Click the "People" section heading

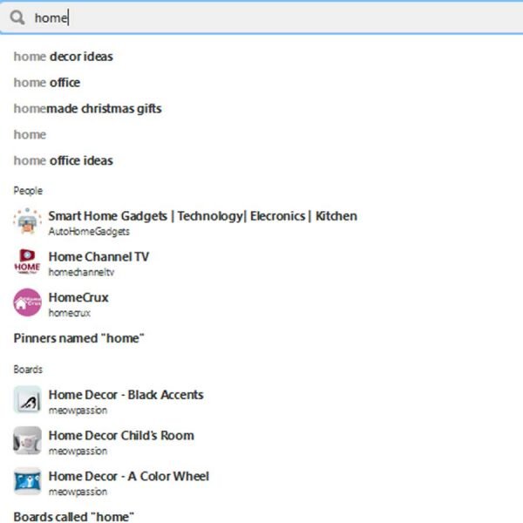(28, 191)
